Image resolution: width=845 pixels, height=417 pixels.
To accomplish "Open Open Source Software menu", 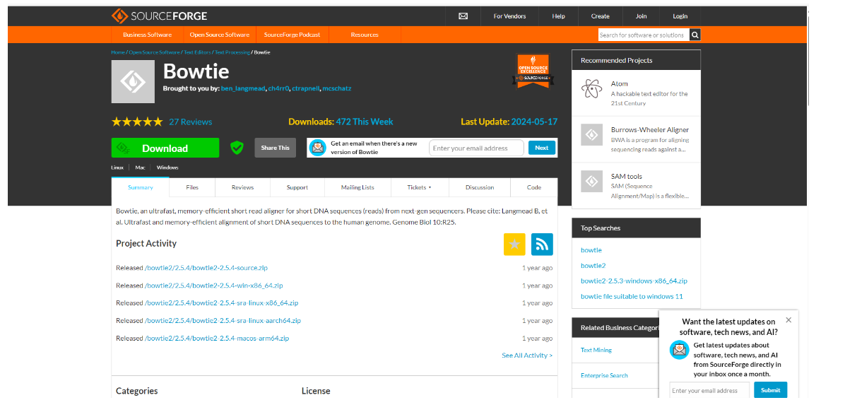I will (x=219, y=35).
